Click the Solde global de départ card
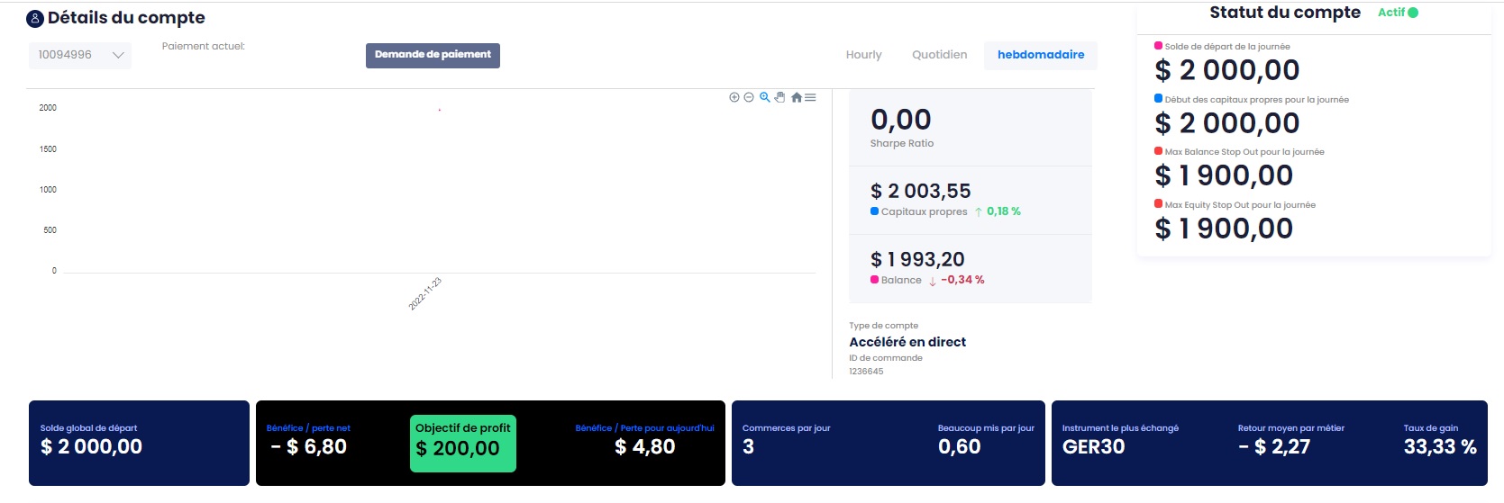This screenshot has height=503, width=1504. point(139,443)
